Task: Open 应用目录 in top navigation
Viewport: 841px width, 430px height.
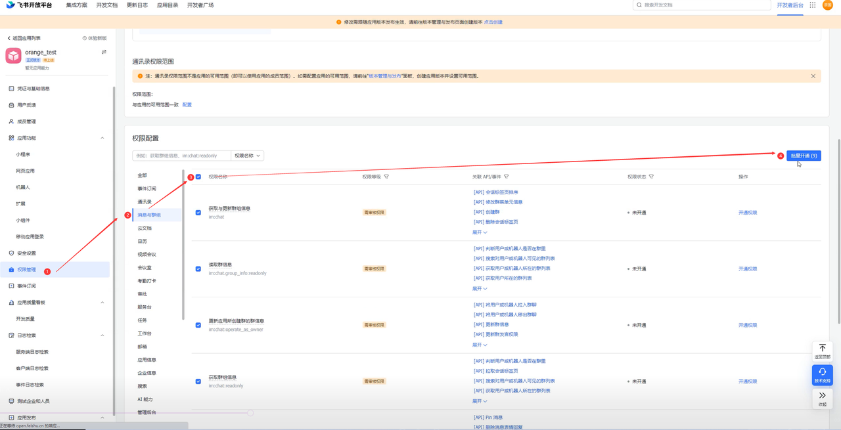Action: click(168, 5)
